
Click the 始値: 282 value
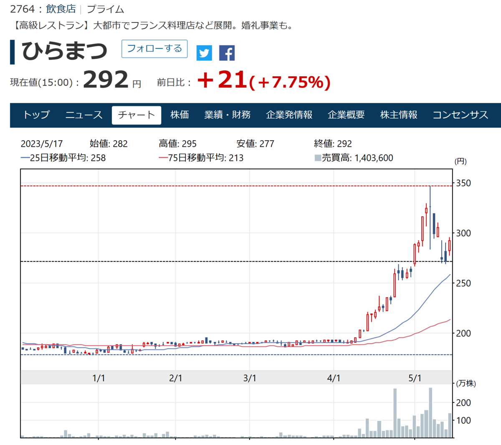[x=109, y=144]
